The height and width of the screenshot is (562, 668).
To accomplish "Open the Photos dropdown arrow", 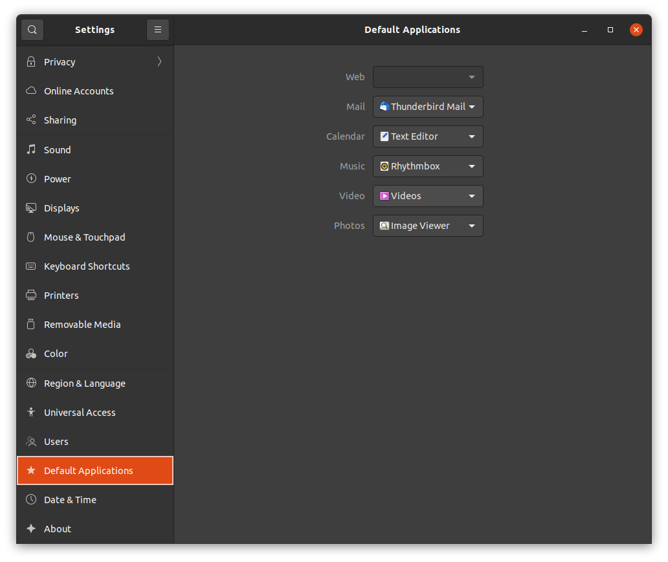I will coord(472,226).
